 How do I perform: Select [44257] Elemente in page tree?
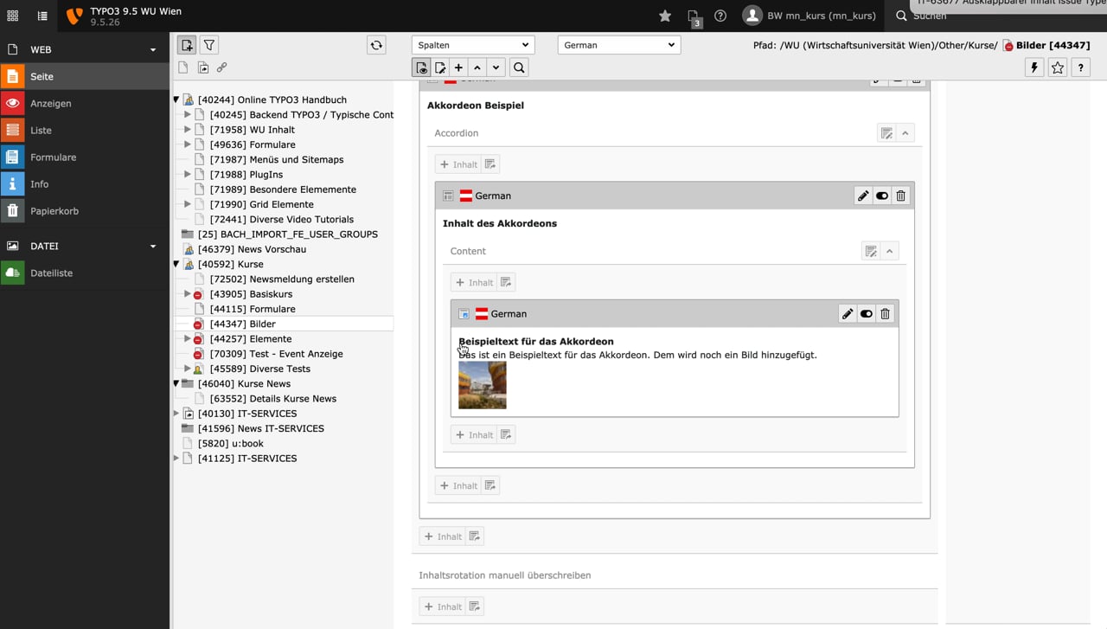pyautogui.click(x=251, y=338)
